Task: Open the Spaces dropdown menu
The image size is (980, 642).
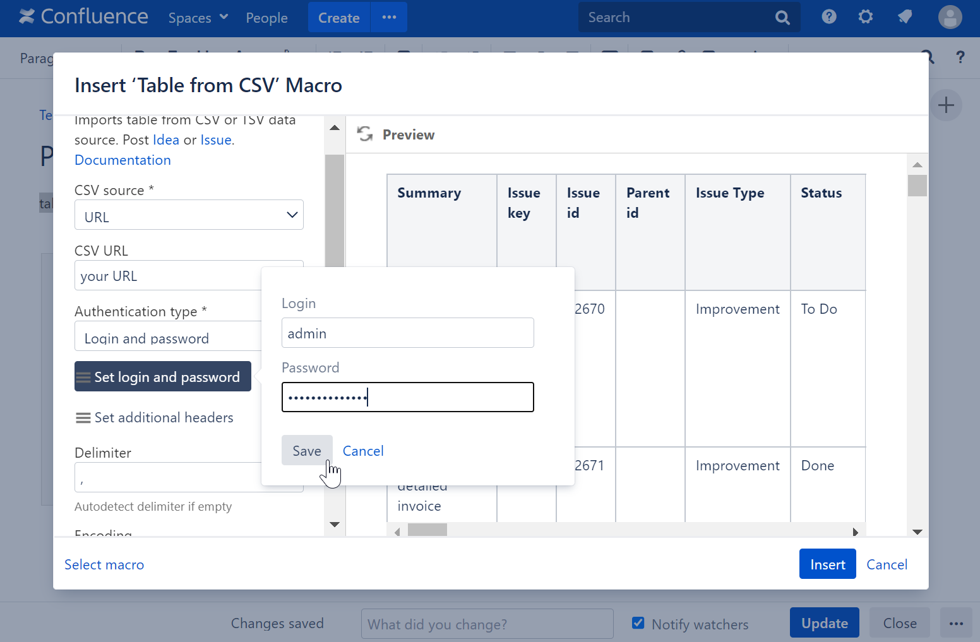Action: [198, 18]
